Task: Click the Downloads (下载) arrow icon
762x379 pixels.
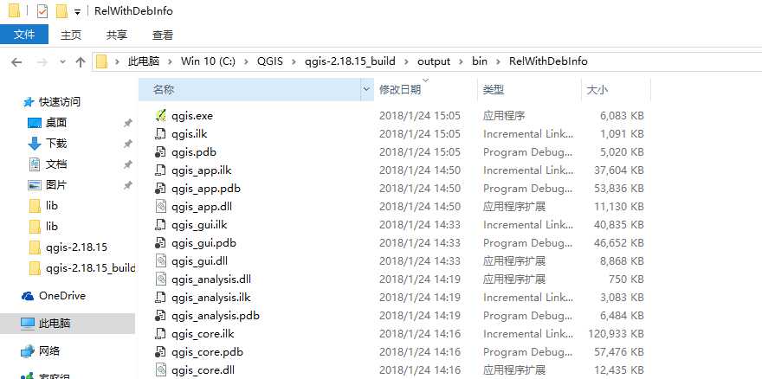Action: [x=35, y=144]
